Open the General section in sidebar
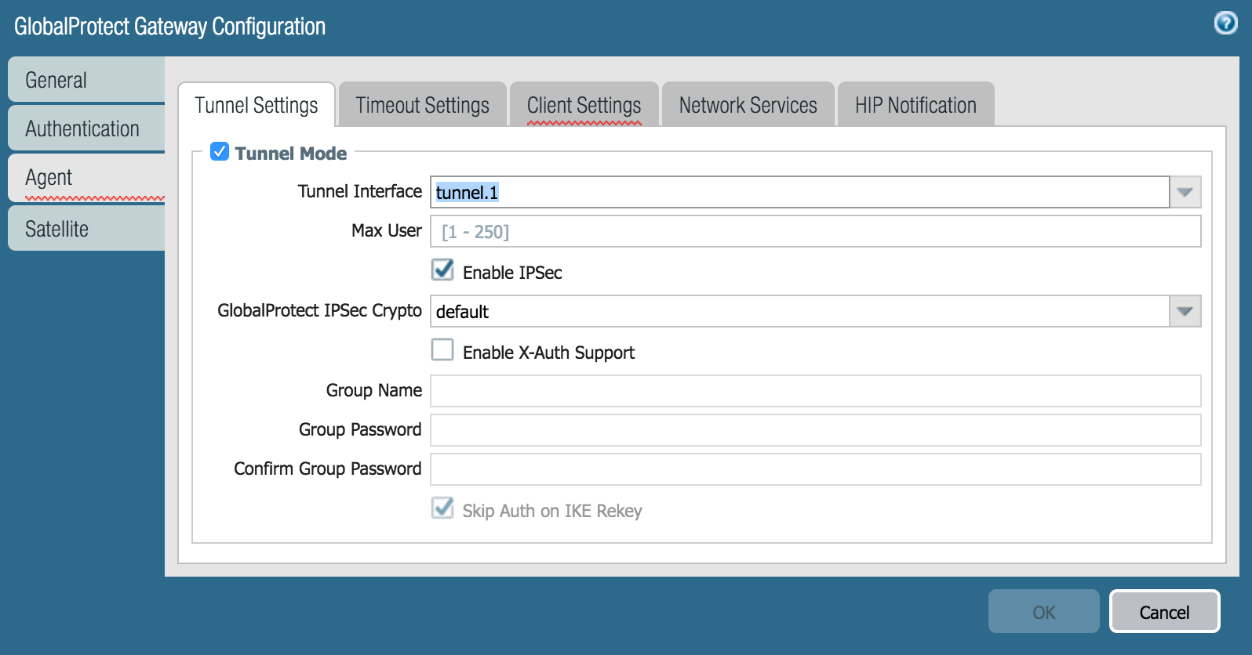Viewport: 1252px width, 655px height. (x=86, y=80)
